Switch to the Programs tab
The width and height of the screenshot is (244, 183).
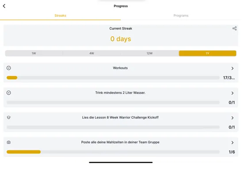pyautogui.click(x=181, y=15)
